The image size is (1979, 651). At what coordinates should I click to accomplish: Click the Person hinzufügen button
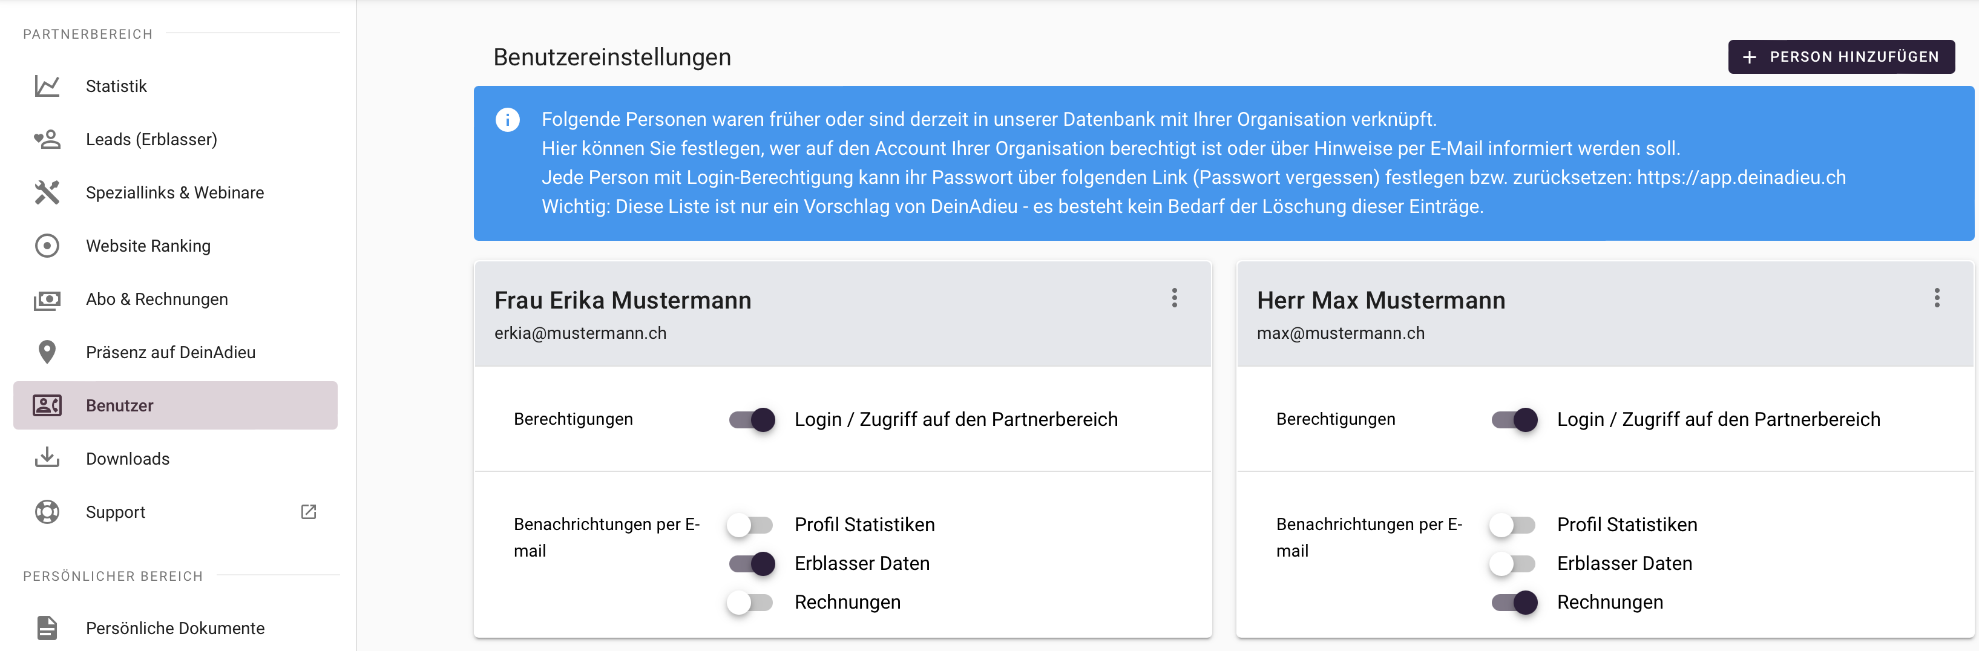[x=1841, y=57]
